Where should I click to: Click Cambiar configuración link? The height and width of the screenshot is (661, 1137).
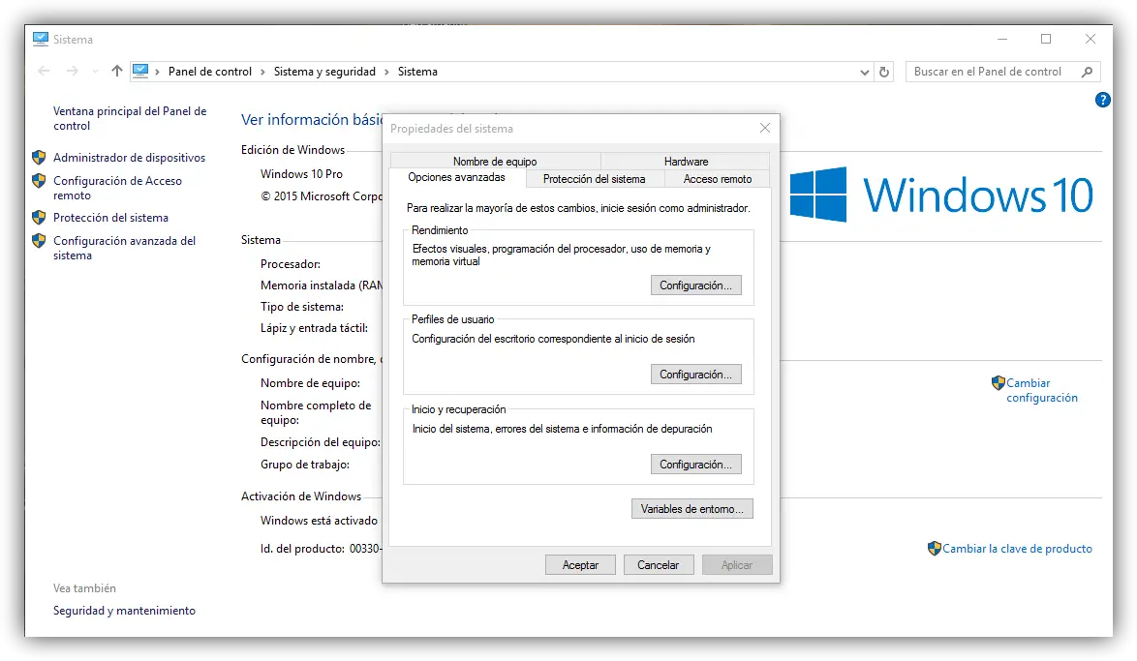pos(1041,390)
